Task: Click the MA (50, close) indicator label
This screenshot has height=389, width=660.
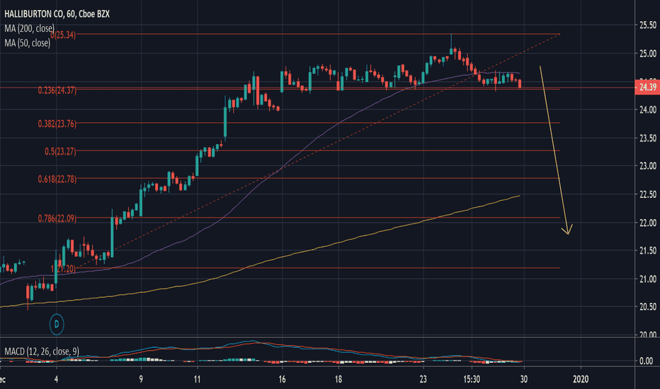Action: tap(27, 43)
